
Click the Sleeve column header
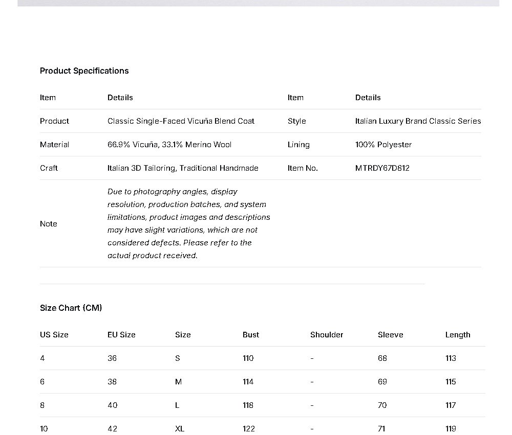click(x=390, y=335)
